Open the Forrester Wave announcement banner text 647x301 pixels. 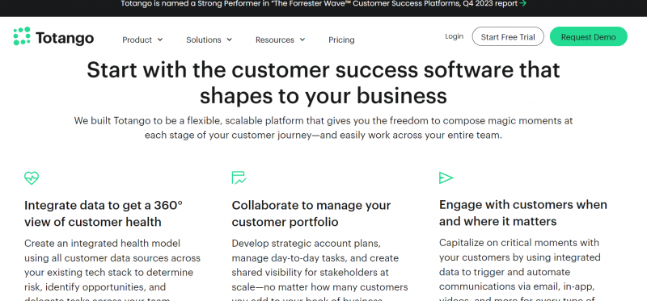tap(319, 4)
